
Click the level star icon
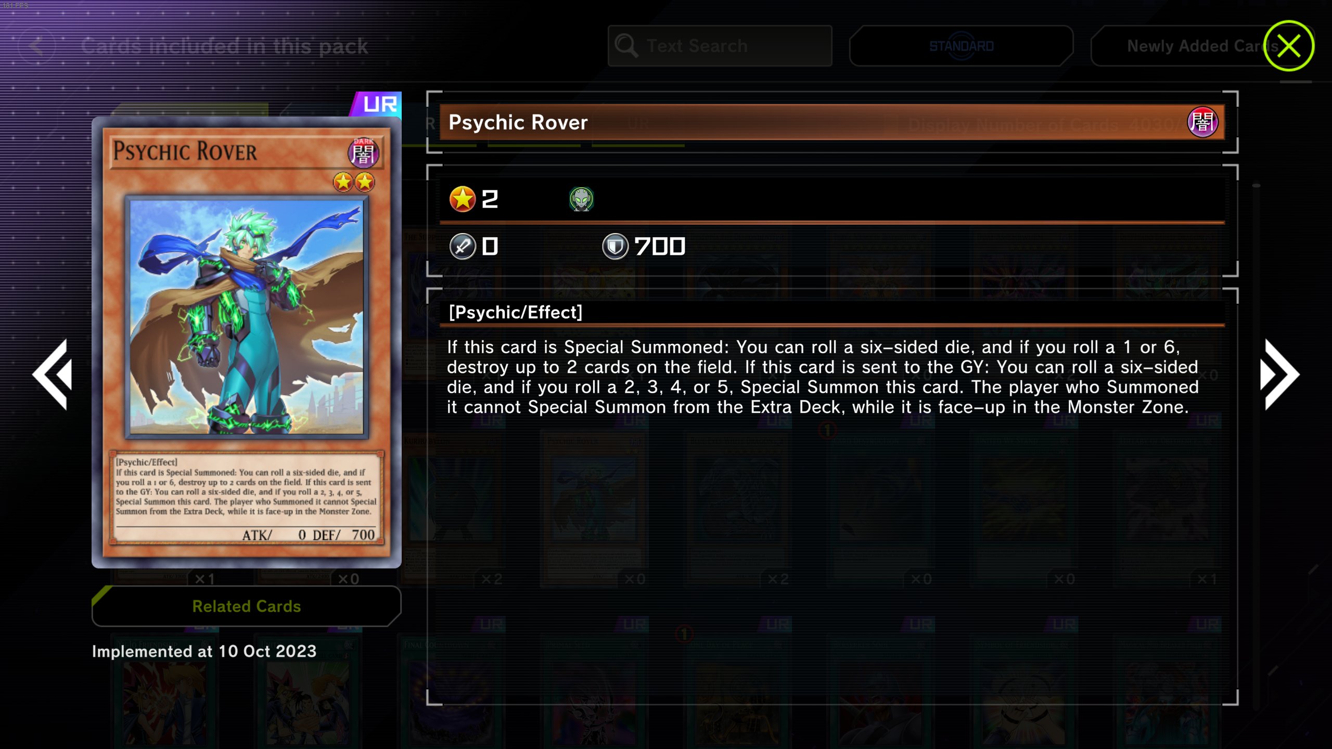462,199
